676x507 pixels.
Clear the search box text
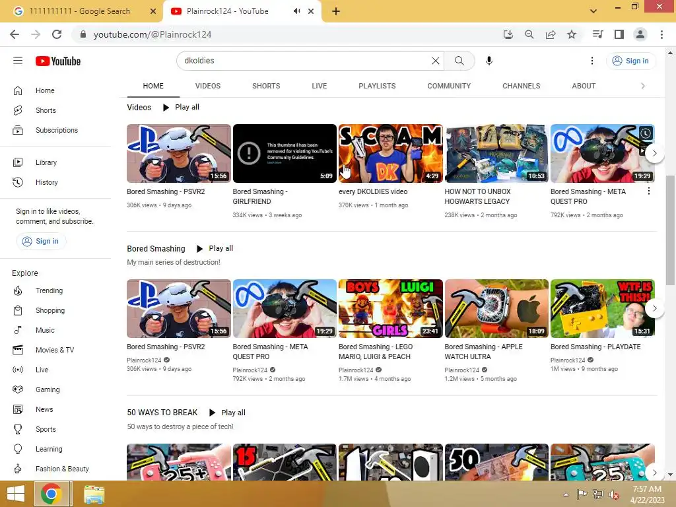(436, 61)
